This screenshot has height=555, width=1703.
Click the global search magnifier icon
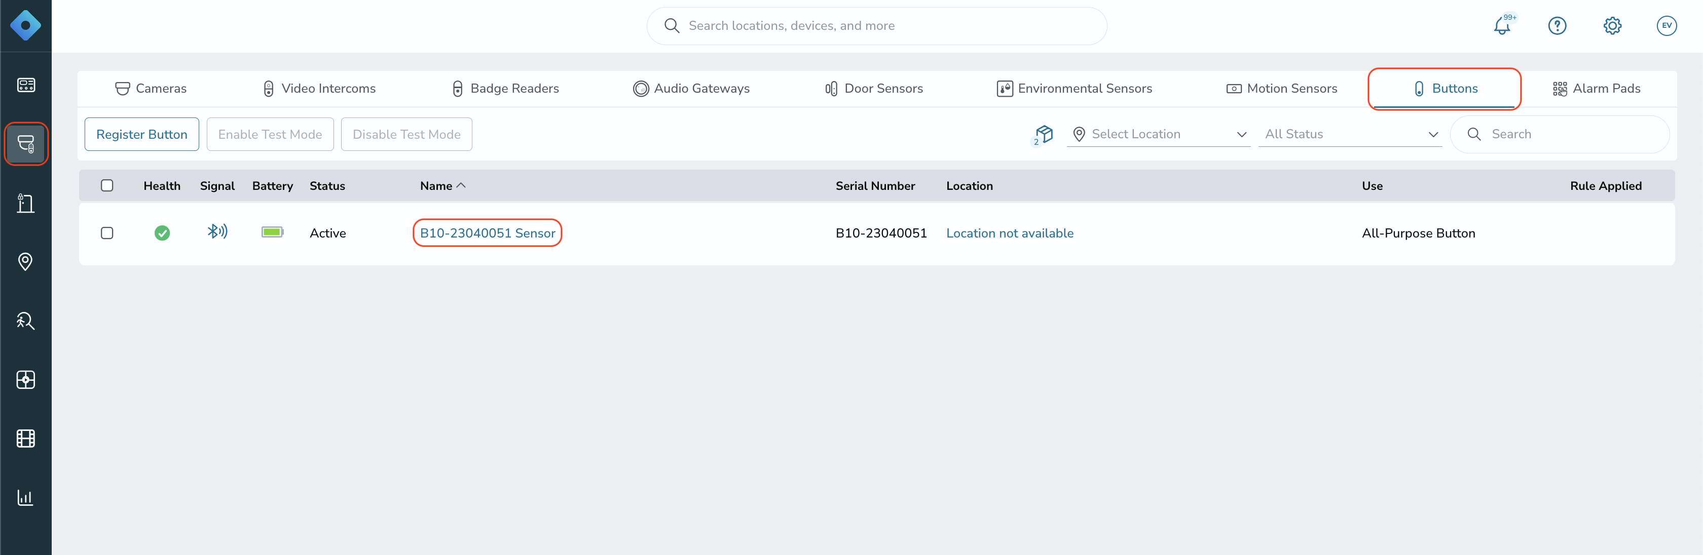point(672,26)
